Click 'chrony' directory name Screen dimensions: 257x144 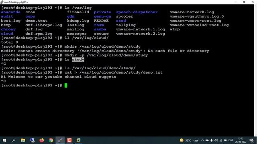pyautogui.click(x=8, y=29)
